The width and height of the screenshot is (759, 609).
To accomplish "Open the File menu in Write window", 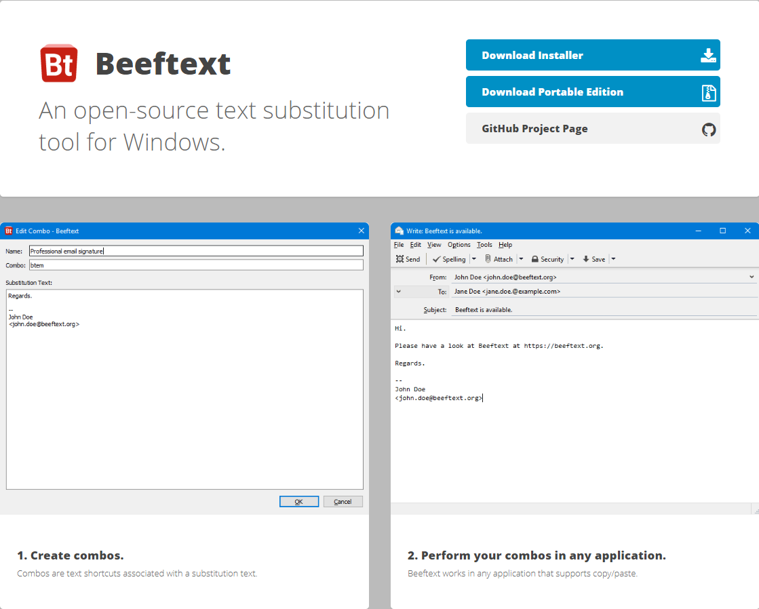I will pos(399,245).
